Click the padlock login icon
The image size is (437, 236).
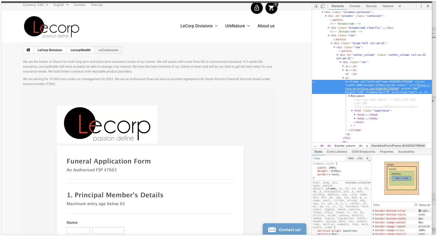[x=257, y=8]
